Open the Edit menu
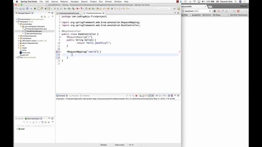Screen dimensions: 262x147 [47, 2]
